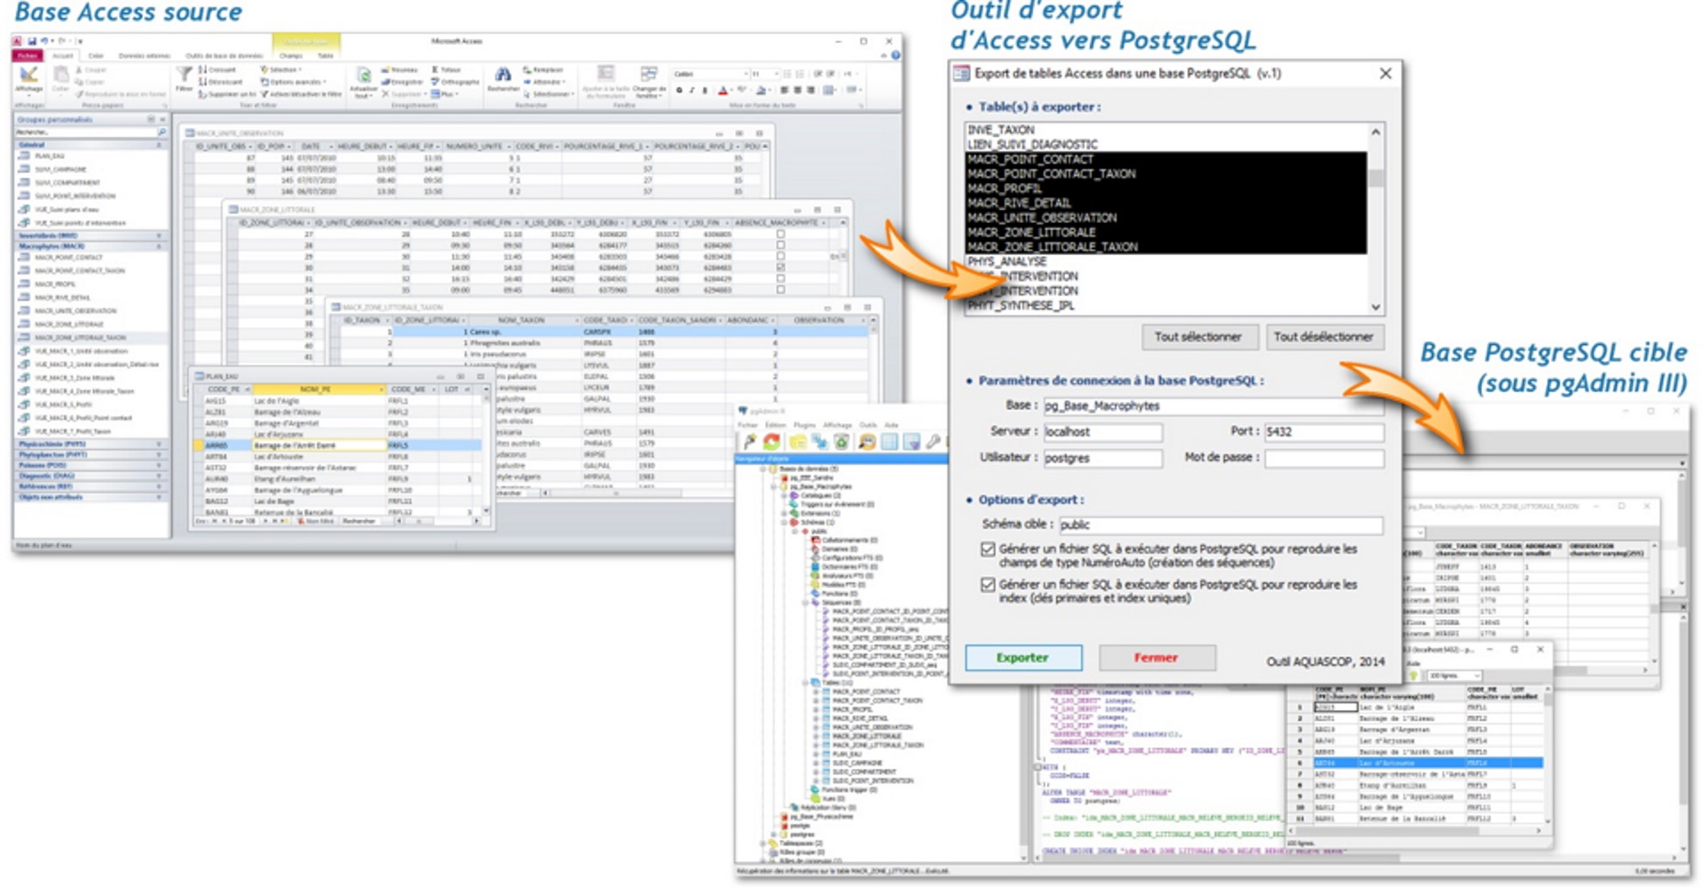Viewport: 1706px width, 892px height.
Task: Click the red Fermer button
Action: point(1156,658)
